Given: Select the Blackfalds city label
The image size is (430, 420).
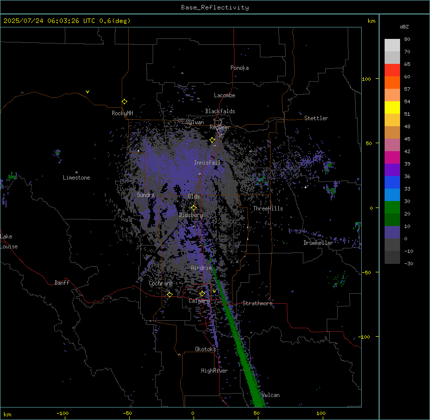Looking at the screenshot, I should tap(220, 111).
